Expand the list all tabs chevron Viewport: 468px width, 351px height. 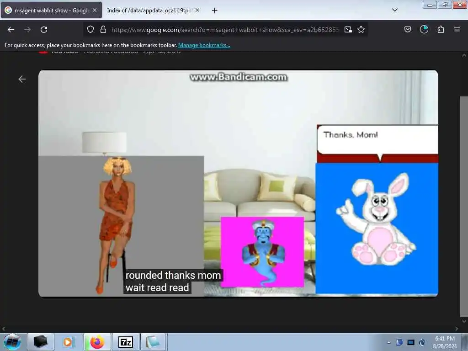395,10
